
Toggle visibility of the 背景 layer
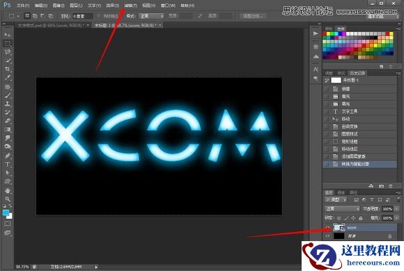click(x=327, y=236)
